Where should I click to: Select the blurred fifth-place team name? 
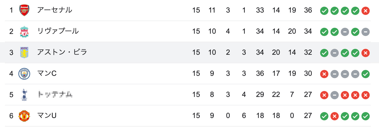pyautogui.click(x=55, y=95)
